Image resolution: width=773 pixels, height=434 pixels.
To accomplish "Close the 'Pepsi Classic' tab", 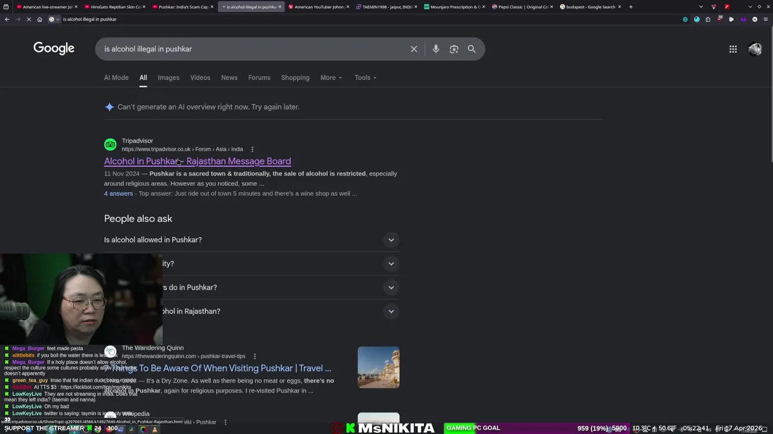I will (x=551, y=7).
